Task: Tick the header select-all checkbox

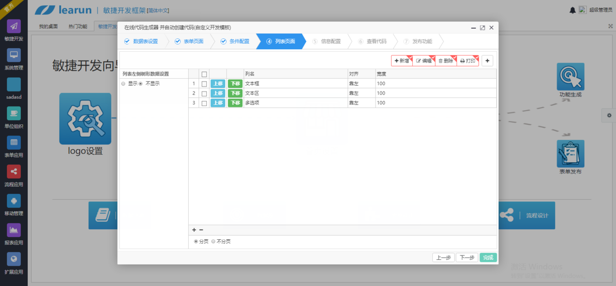Action: tap(204, 74)
